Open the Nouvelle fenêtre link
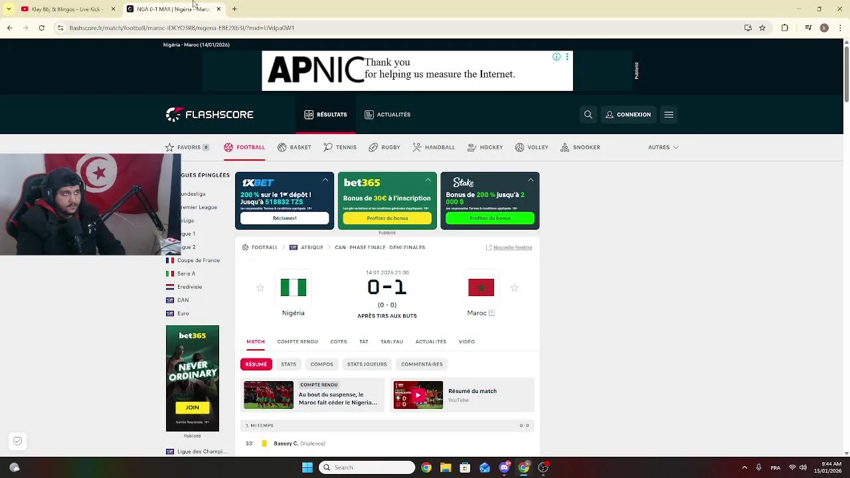Viewport: 850px width, 478px height. (x=513, y=248)
